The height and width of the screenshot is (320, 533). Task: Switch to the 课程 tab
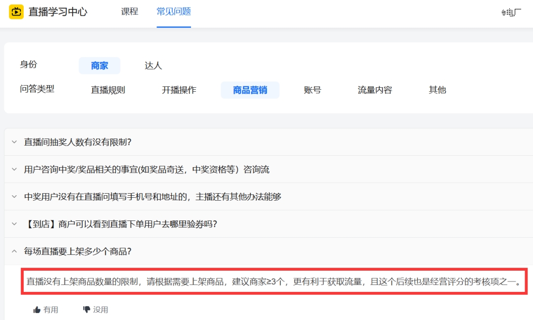[x=129, y=11]
